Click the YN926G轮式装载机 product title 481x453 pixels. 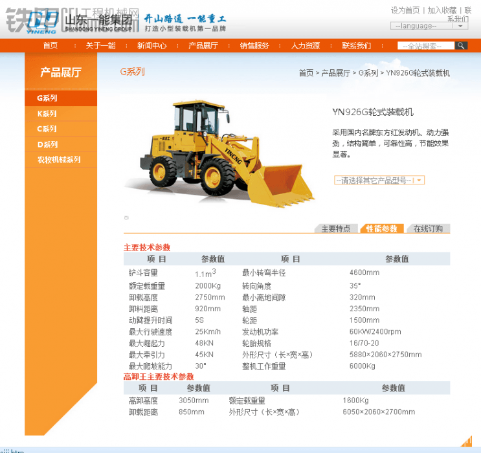(x=373, y=112)
